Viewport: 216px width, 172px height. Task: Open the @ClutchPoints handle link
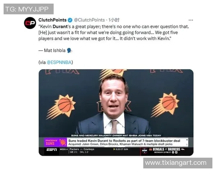tap(89, 20)
